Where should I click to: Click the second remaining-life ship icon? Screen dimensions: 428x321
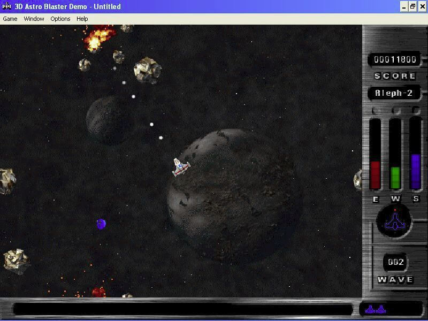(380, 310)
